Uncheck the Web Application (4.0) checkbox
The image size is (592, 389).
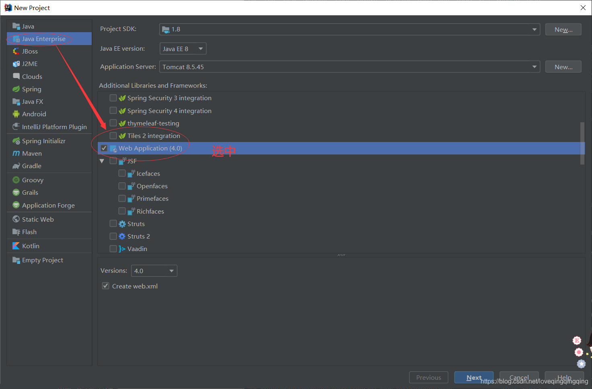coord(104,148)
